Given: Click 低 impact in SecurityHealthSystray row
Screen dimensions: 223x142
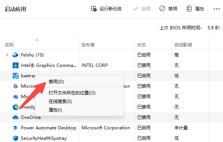Looking at the screenshot, I should [x=177, y=138].
